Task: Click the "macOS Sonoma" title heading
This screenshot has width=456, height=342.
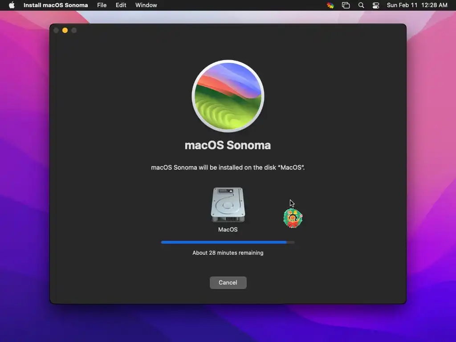Action: (x=228, y=145)
